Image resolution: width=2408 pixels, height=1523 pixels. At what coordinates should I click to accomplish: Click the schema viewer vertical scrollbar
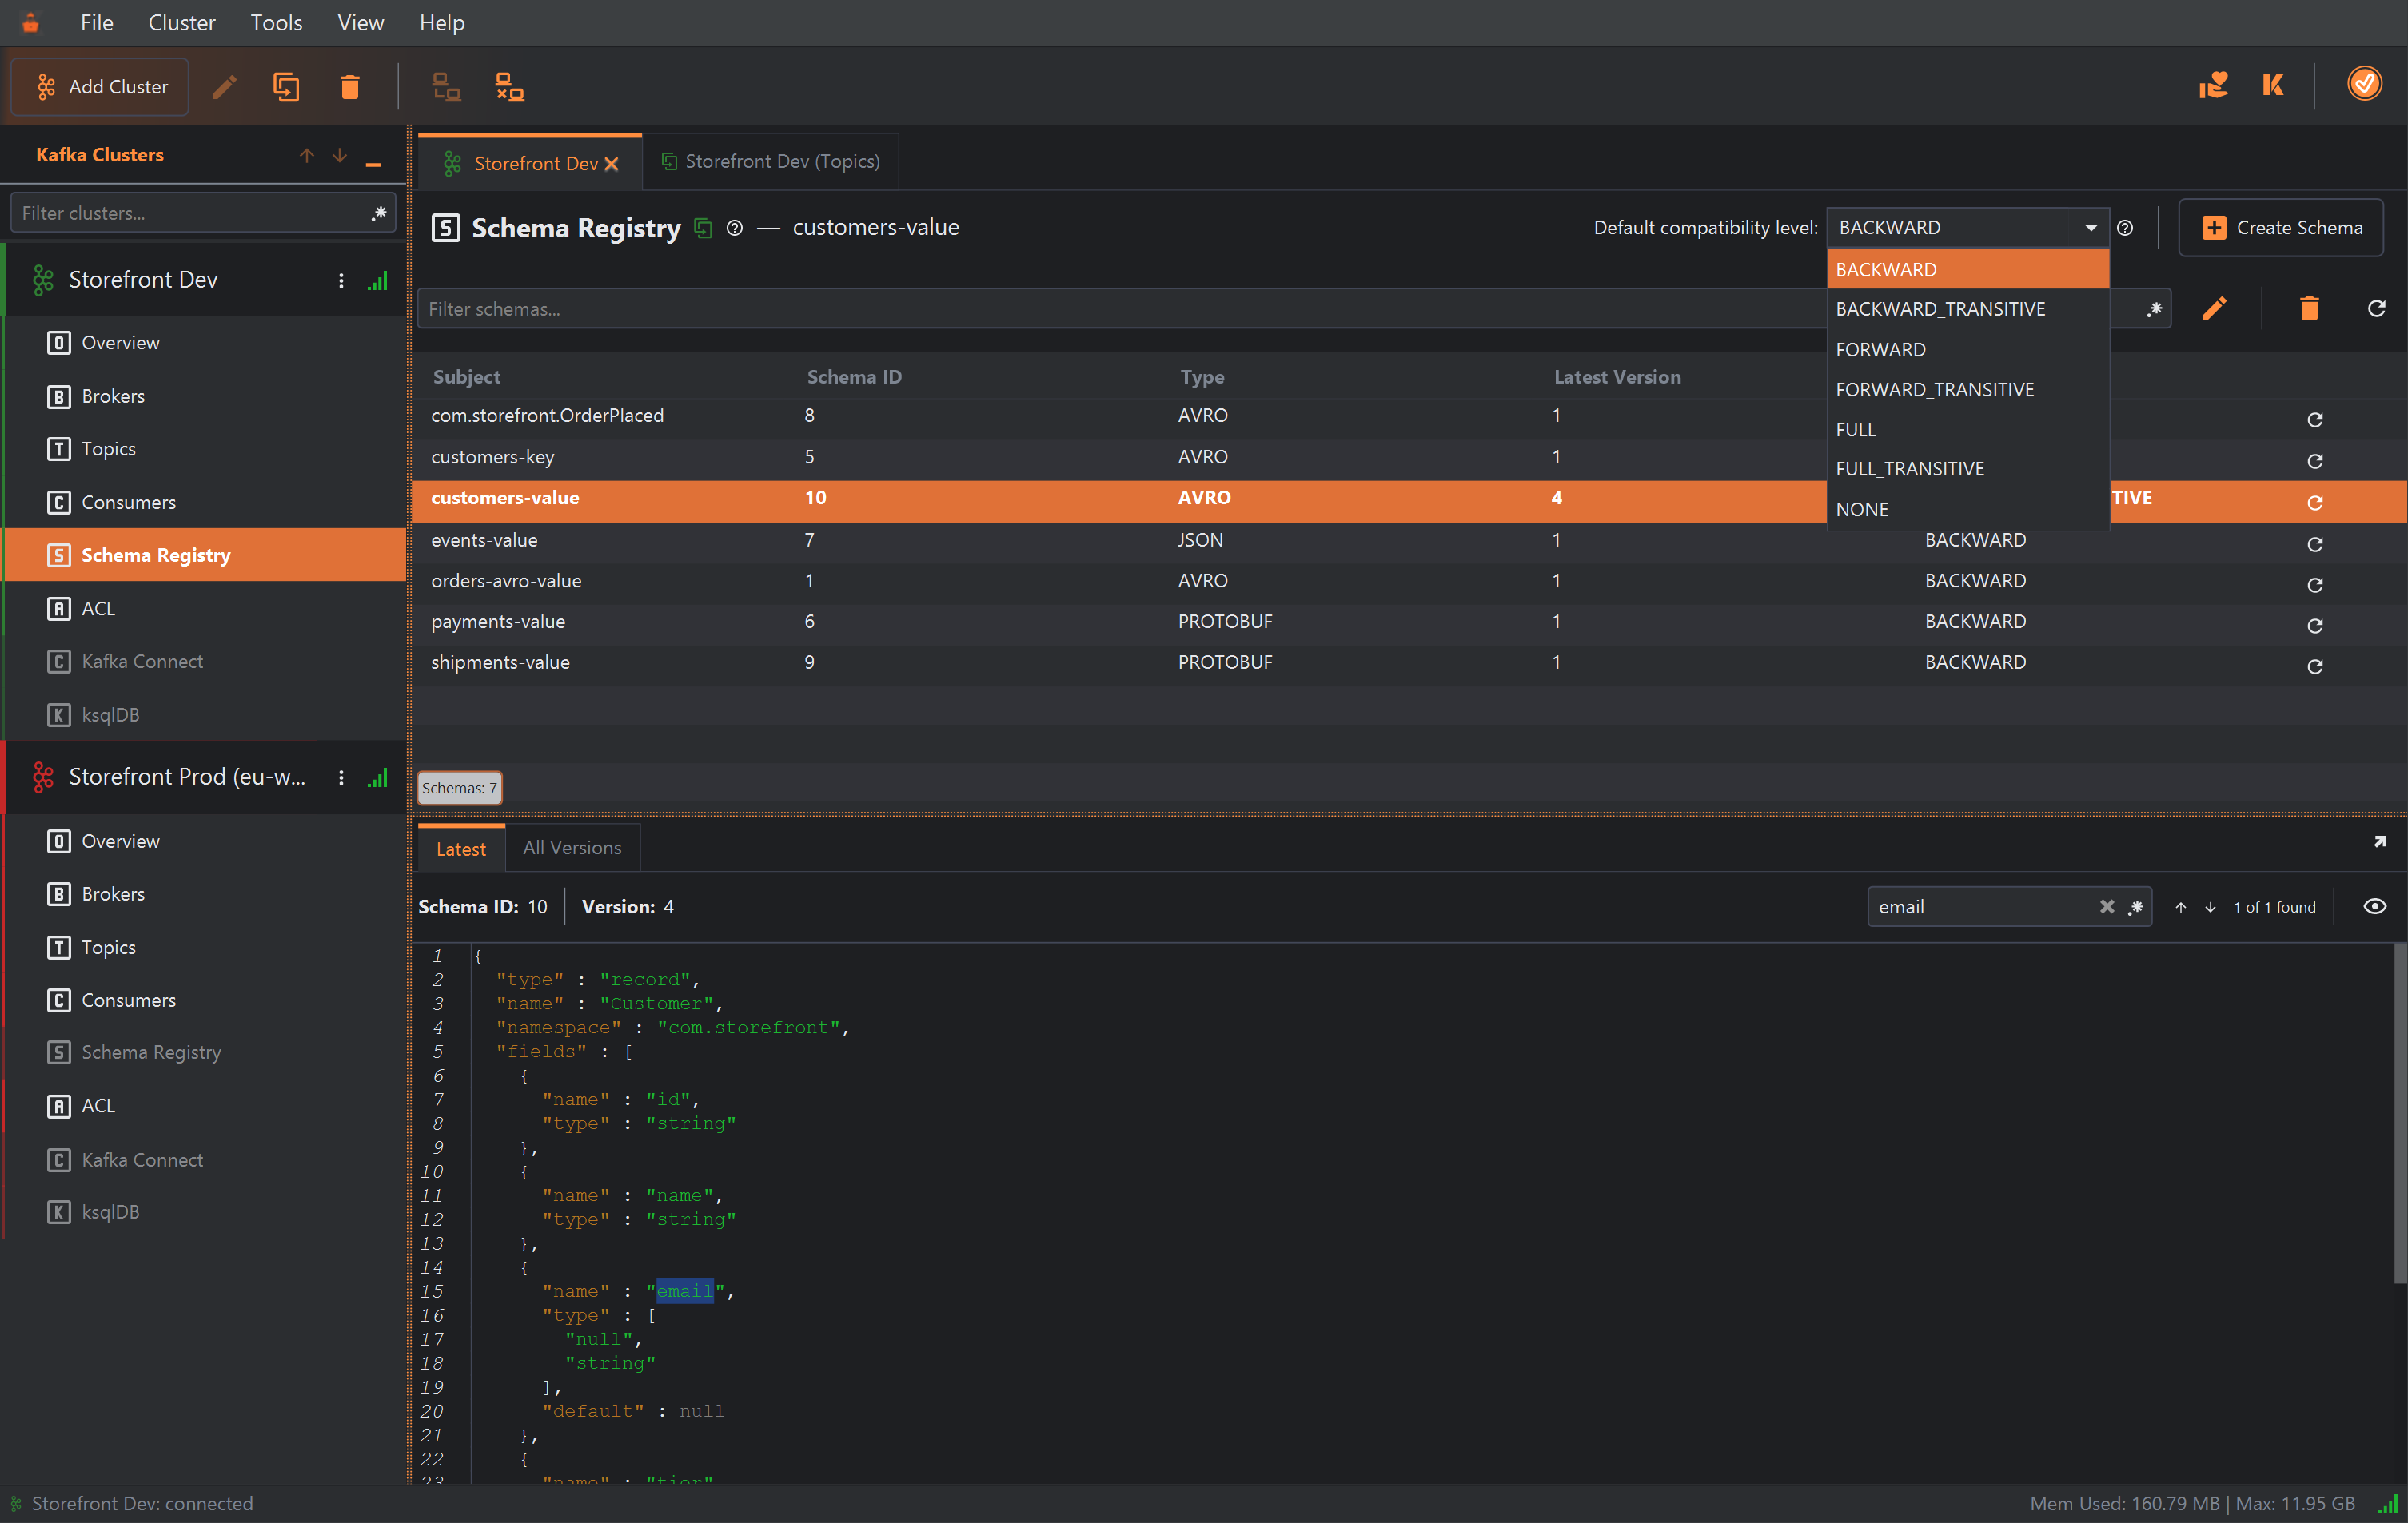coord(2399,1114)
